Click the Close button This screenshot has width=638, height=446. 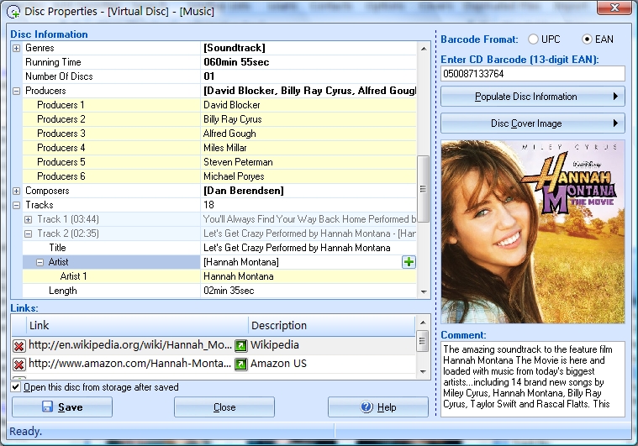(224, 407)
